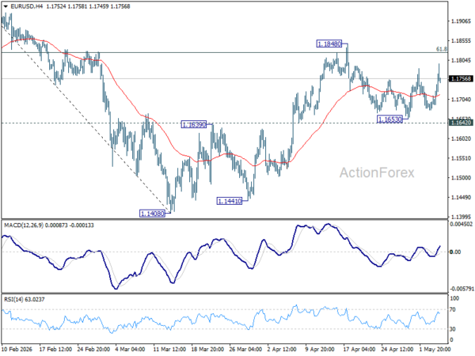Click the MACD zero level 0.00 label
Screen dimensions: 475x356
click(x=456, y=252)
